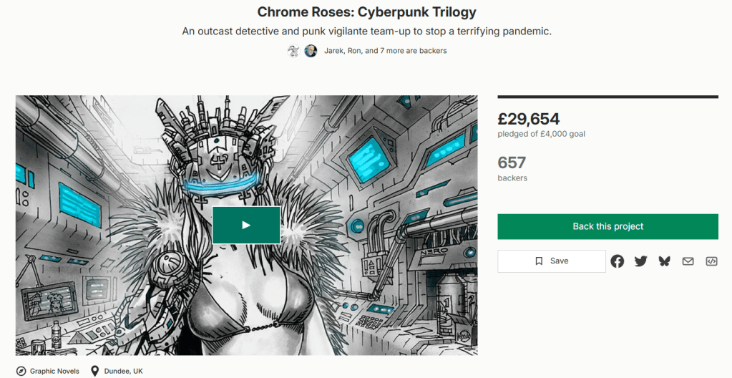Click the £29,654 pledged amount
Screen dimensions: 732x378
tap(529, 119)
